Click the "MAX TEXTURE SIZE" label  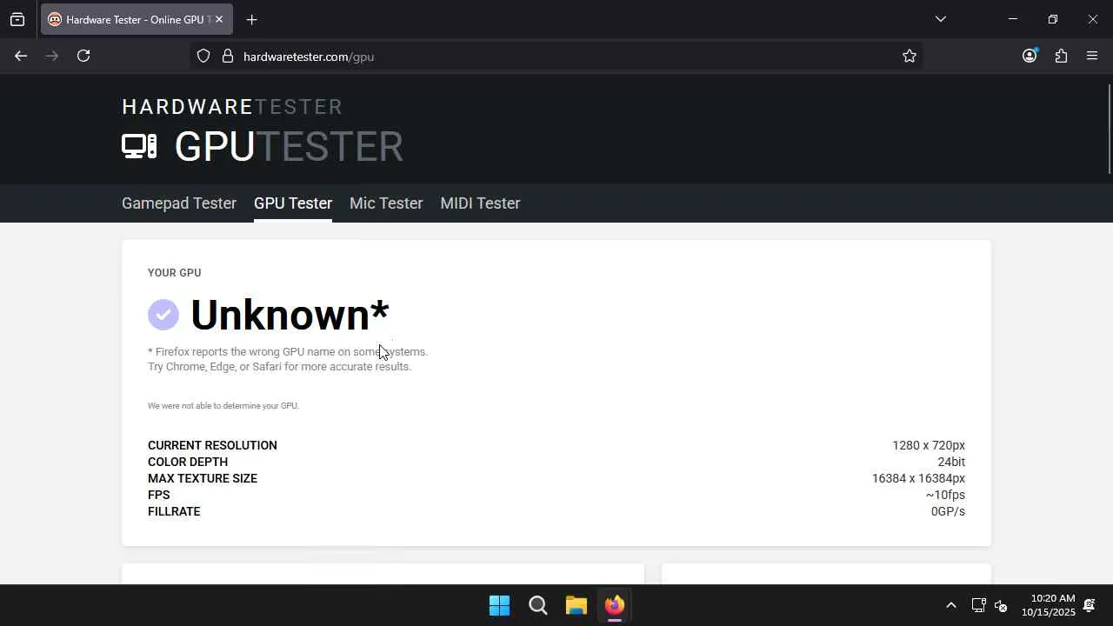203,478
